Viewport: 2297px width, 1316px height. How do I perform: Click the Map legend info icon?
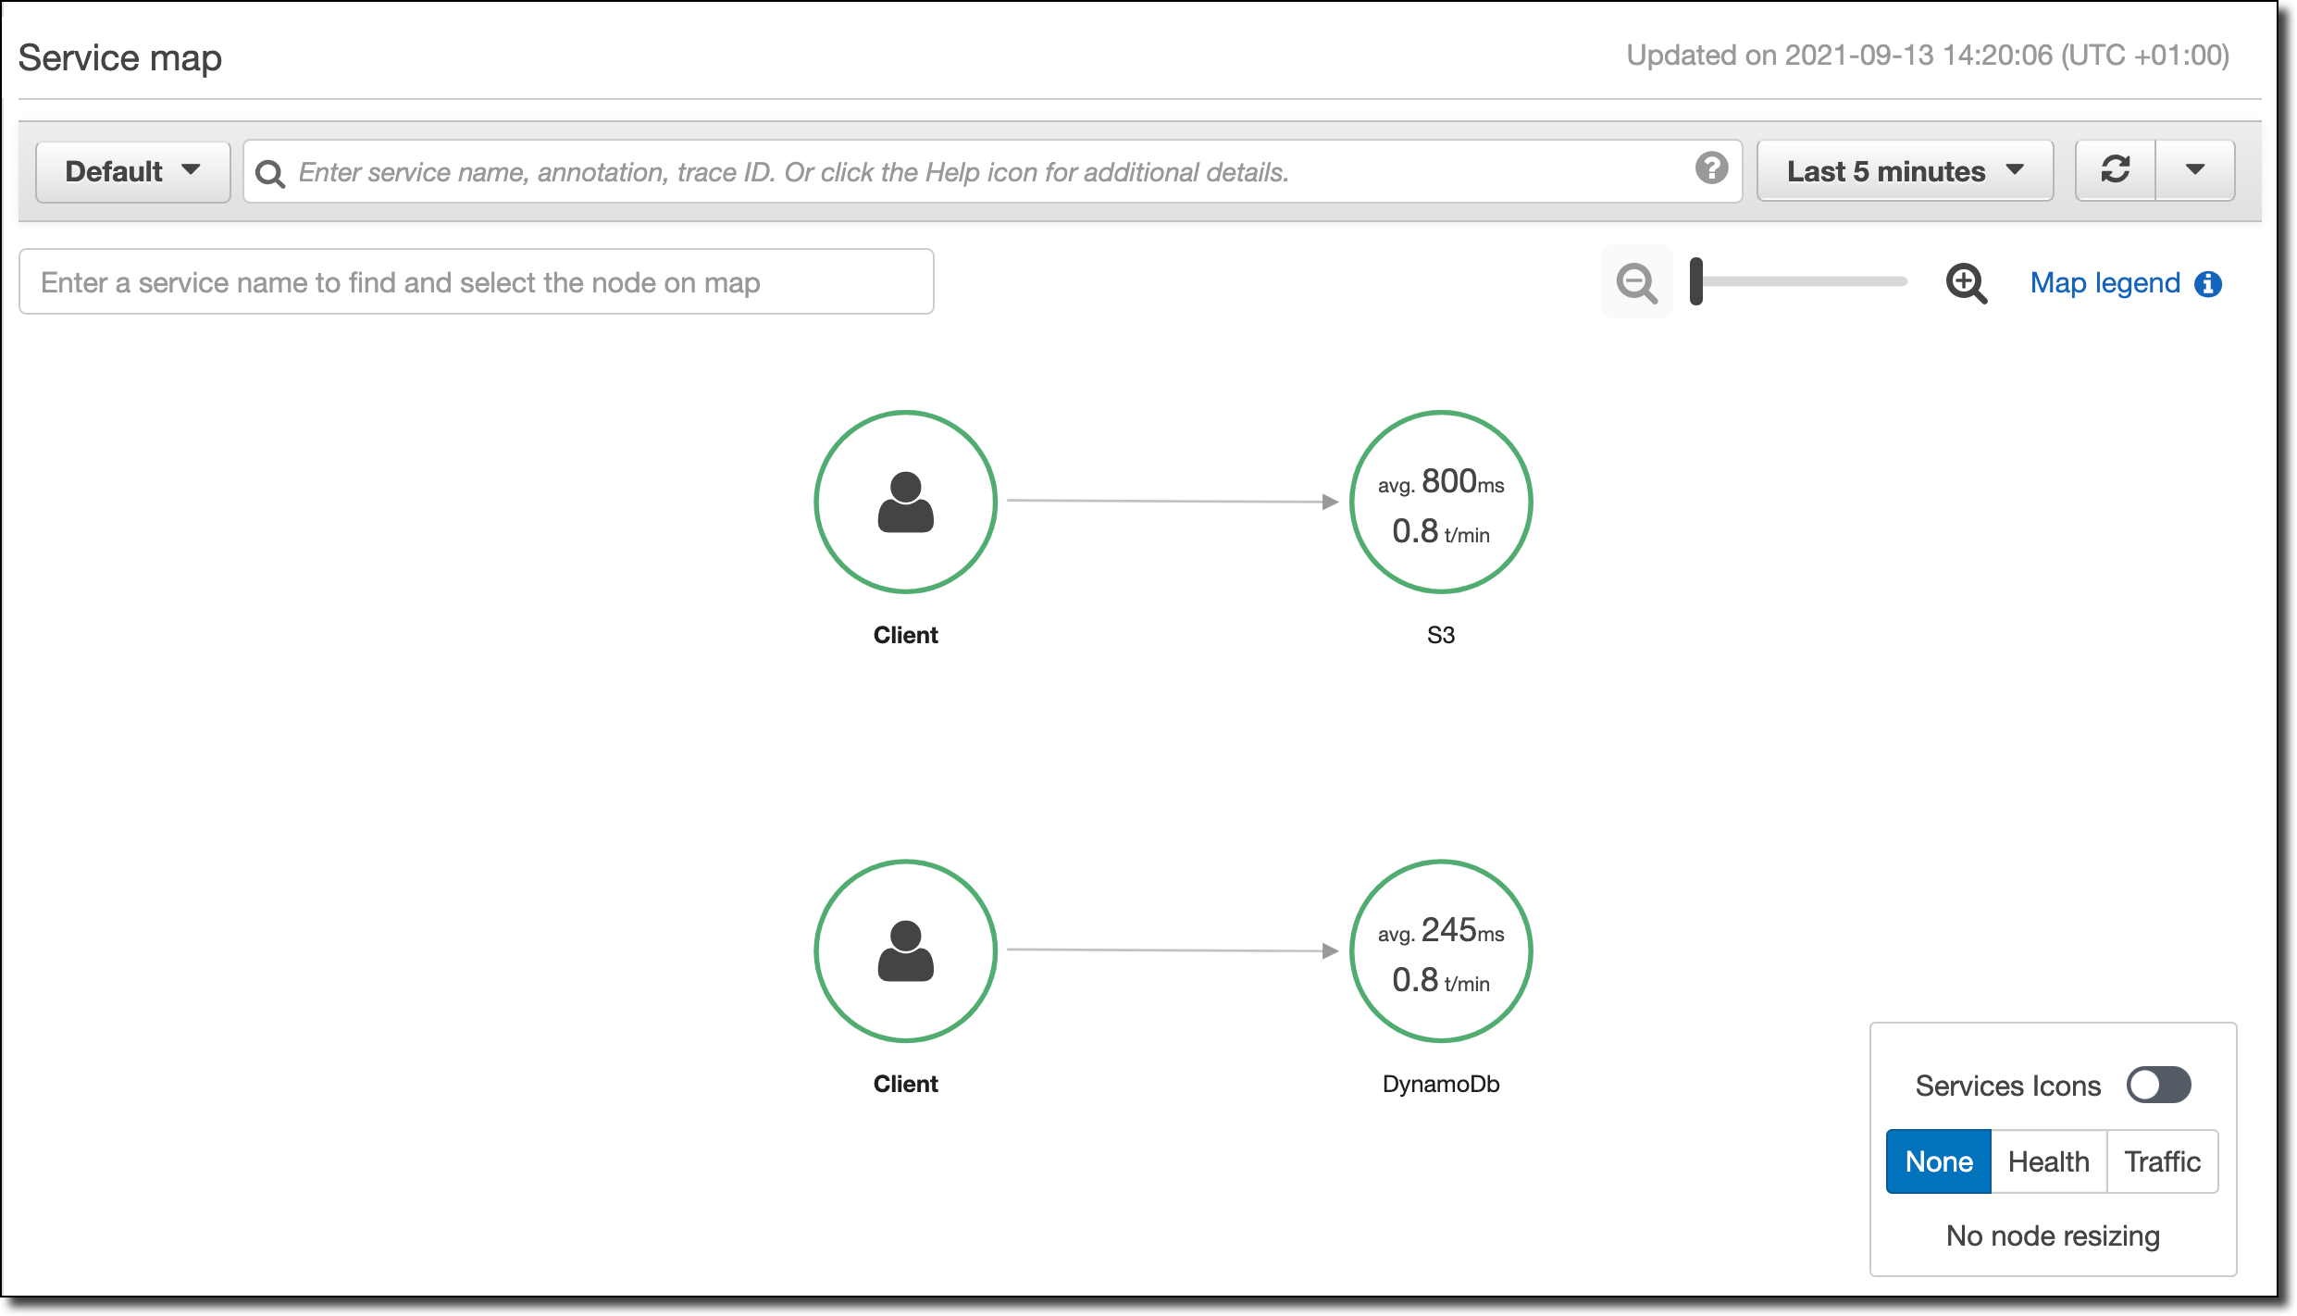[x=2208, y=284]
